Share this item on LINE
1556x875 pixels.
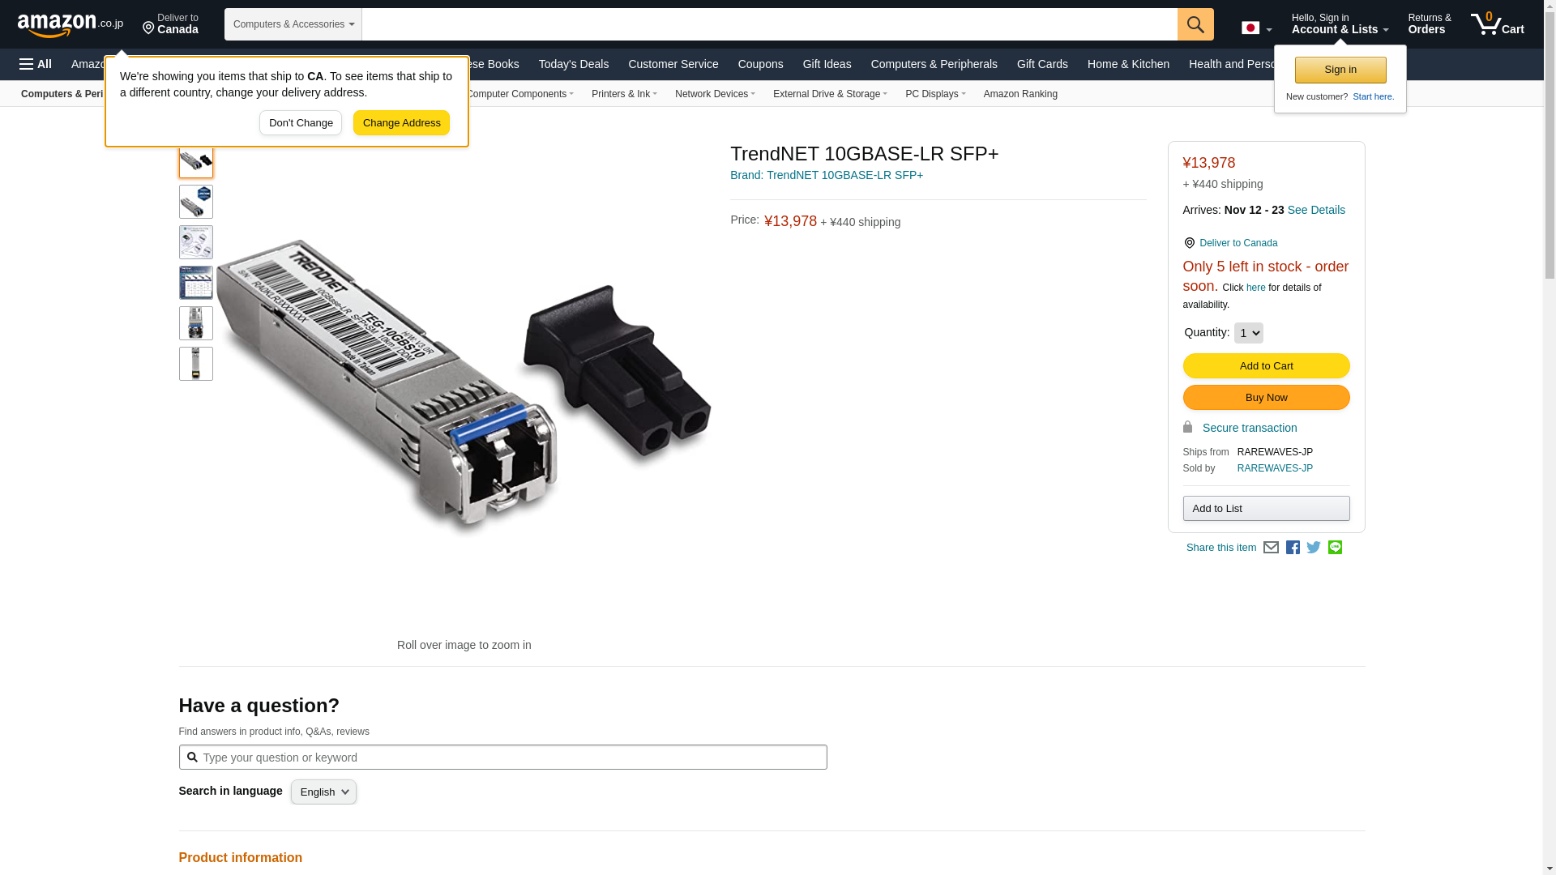click(x=1335, y=548)
